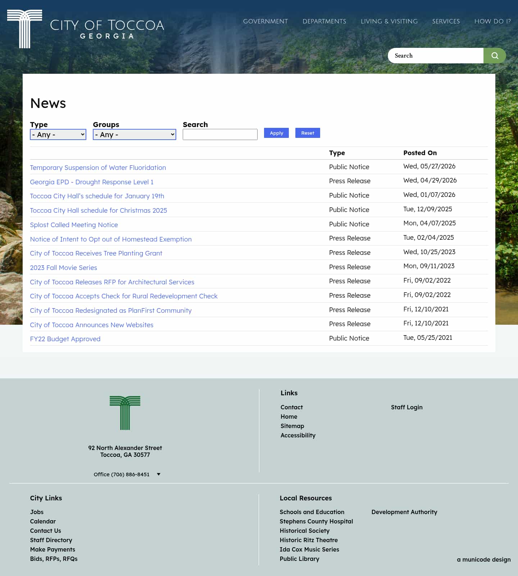Click the Home footer link
Screen dimensions: 518x576
tap(289, 417)
